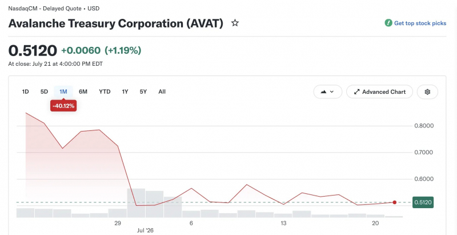Click the green top stock picks icon
Image resolution: width=457 pixels, height=235 pixels.
coord(388,23)
